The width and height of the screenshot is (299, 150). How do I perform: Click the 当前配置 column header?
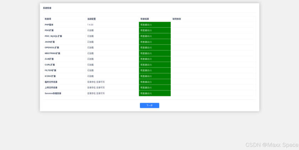pos(91,19)
